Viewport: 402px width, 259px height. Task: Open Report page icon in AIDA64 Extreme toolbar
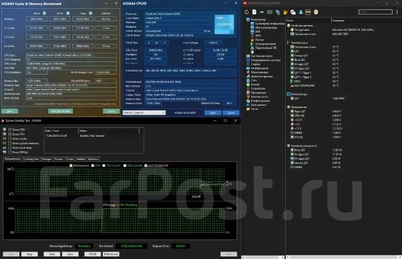click(x=254, y=12)
